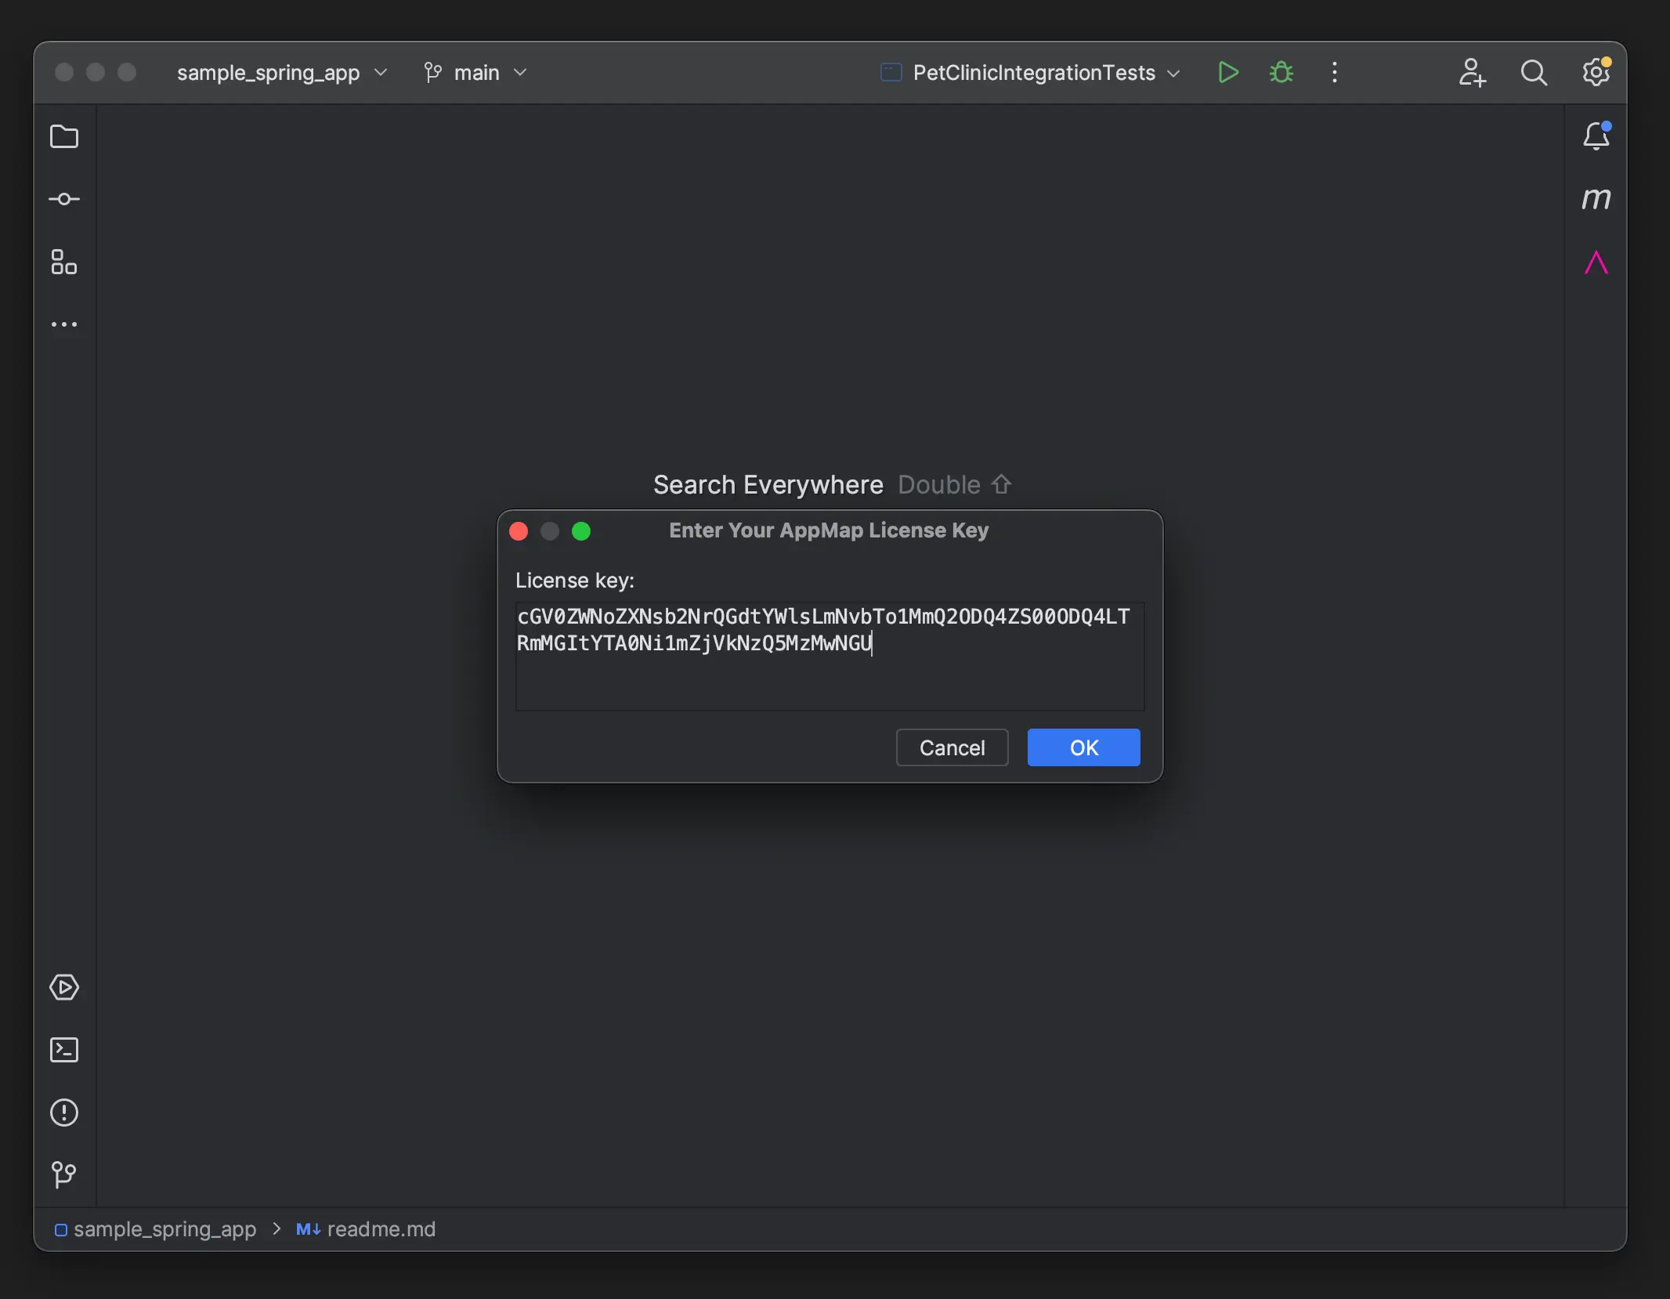
Task: Show more tool windows ellipsis
Action: tap(64, 324)
